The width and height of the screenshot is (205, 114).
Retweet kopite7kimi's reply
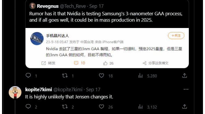(65, 107)
